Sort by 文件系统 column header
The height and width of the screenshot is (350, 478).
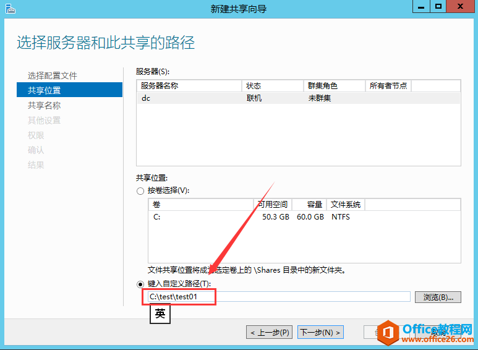(x=346, y=205)
